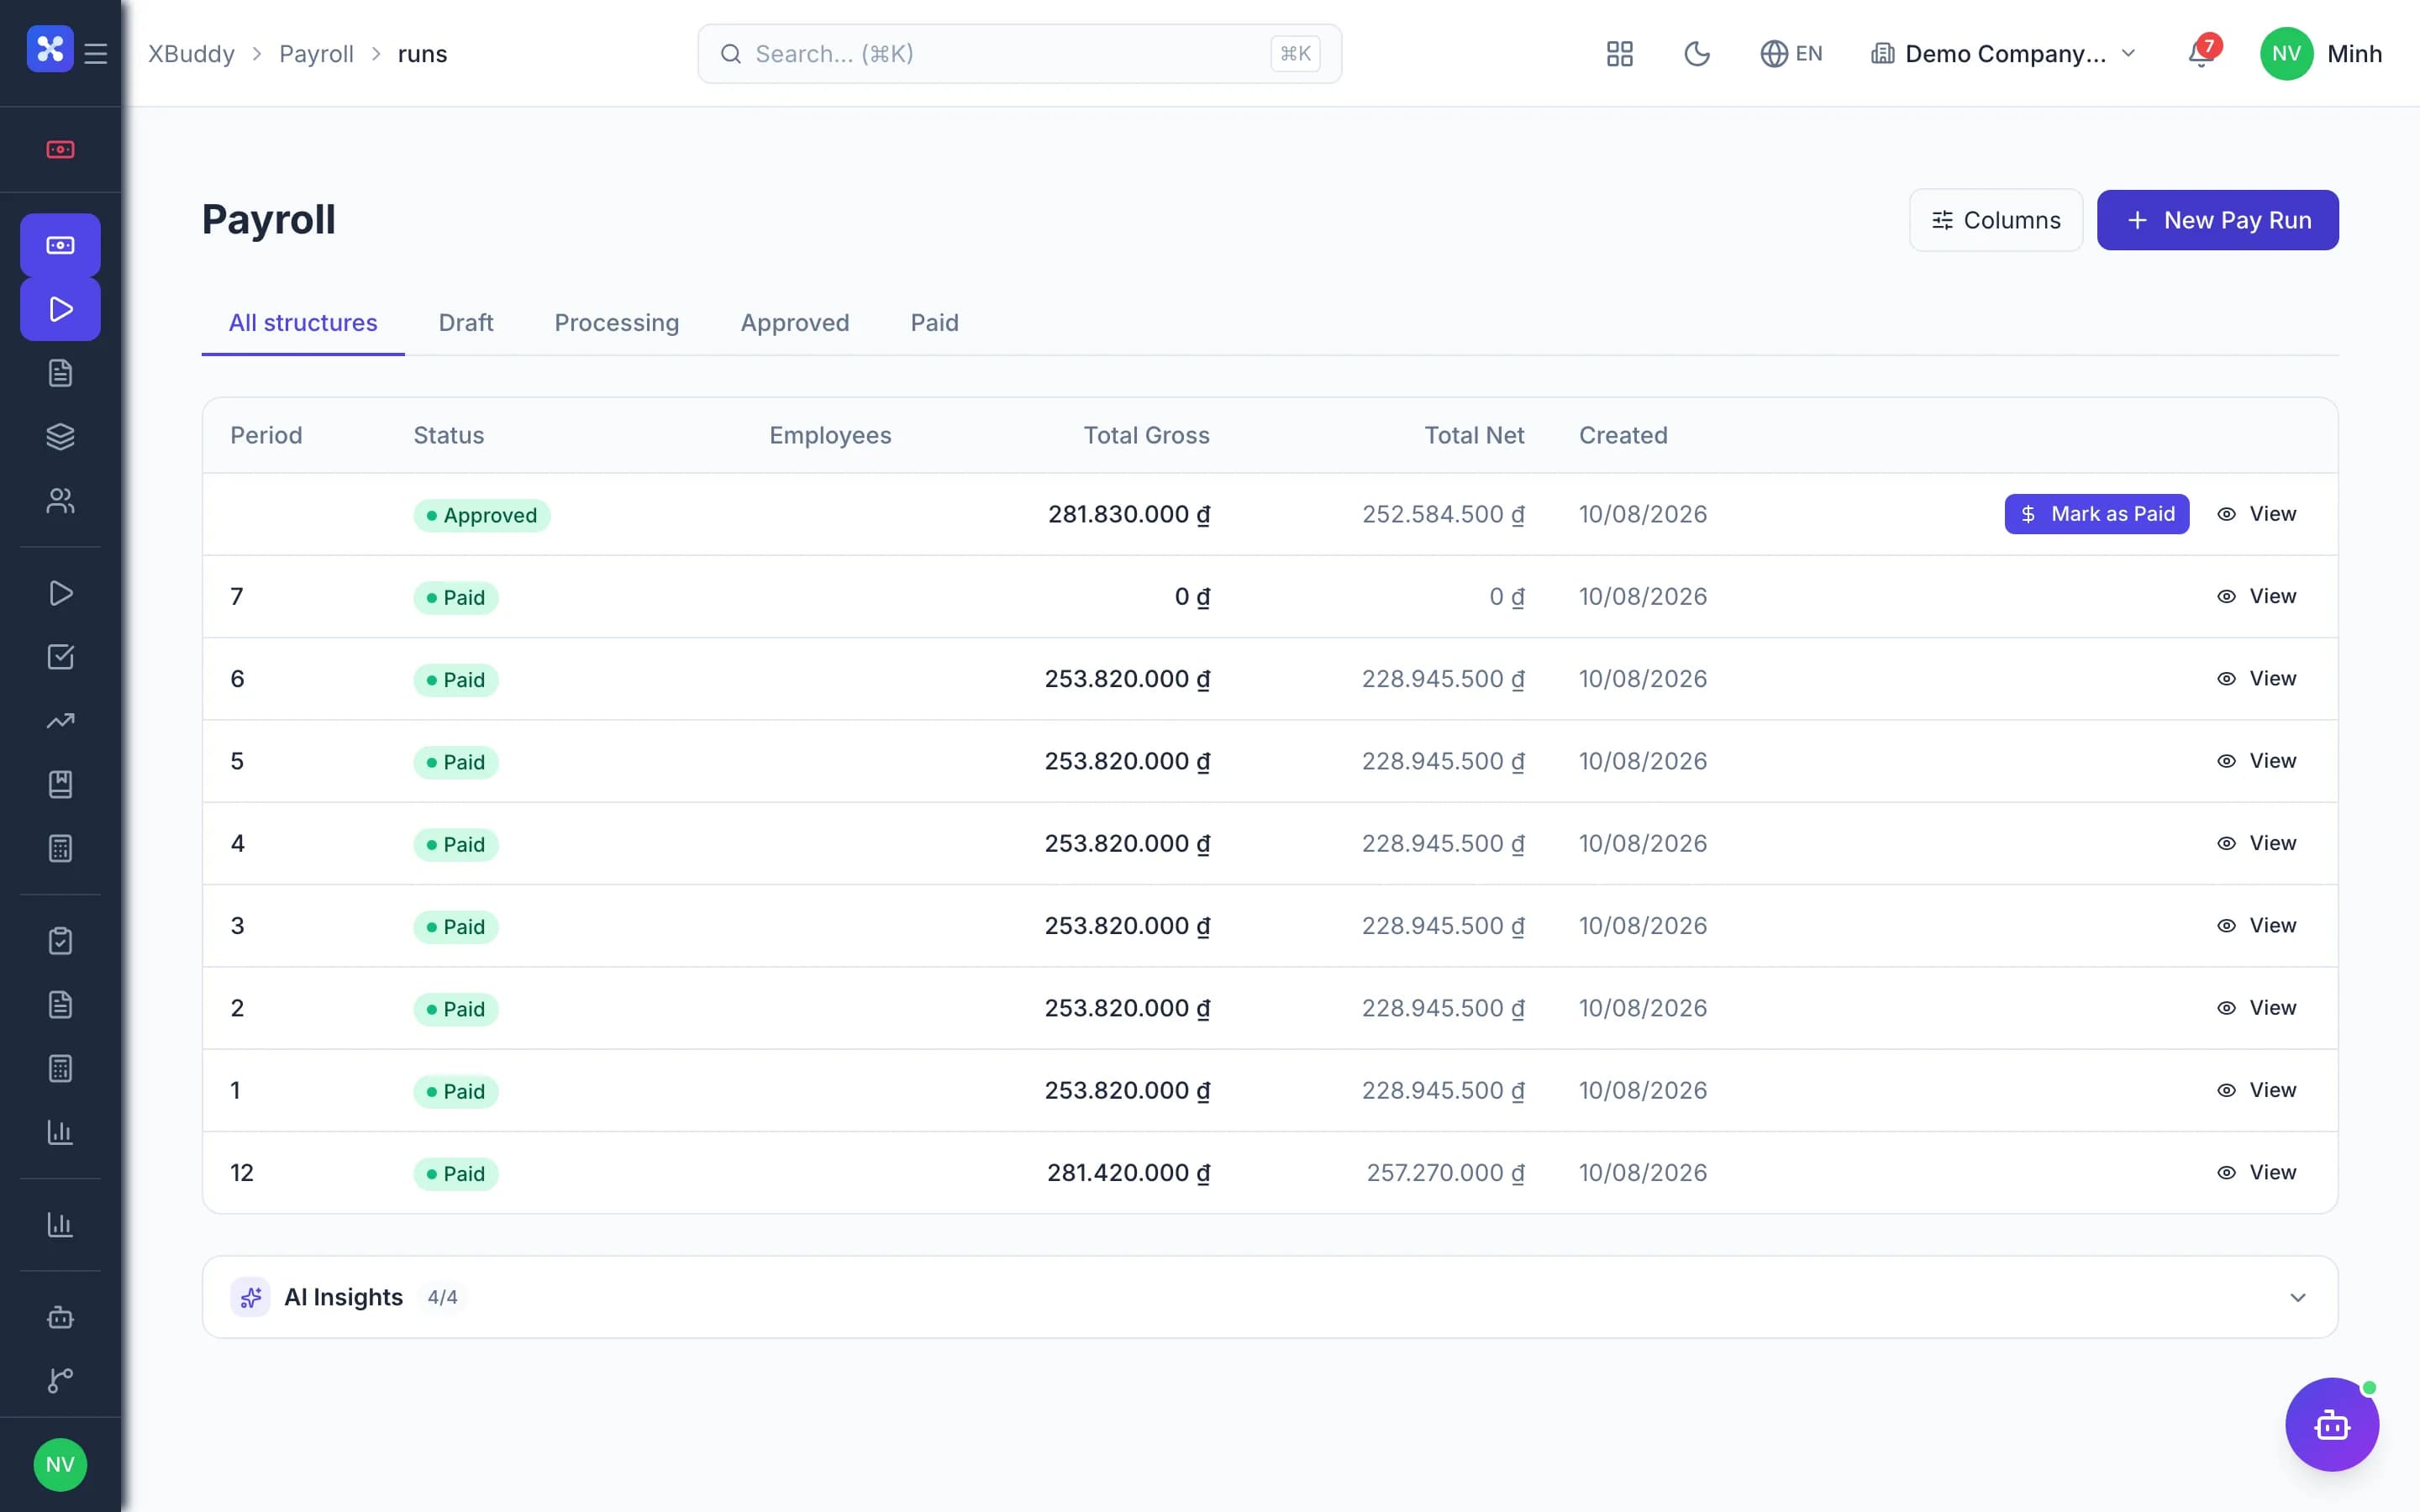Open the git branch sidebar icon
Viewport: 2420px width, 1512px height.
[60, 1381]
